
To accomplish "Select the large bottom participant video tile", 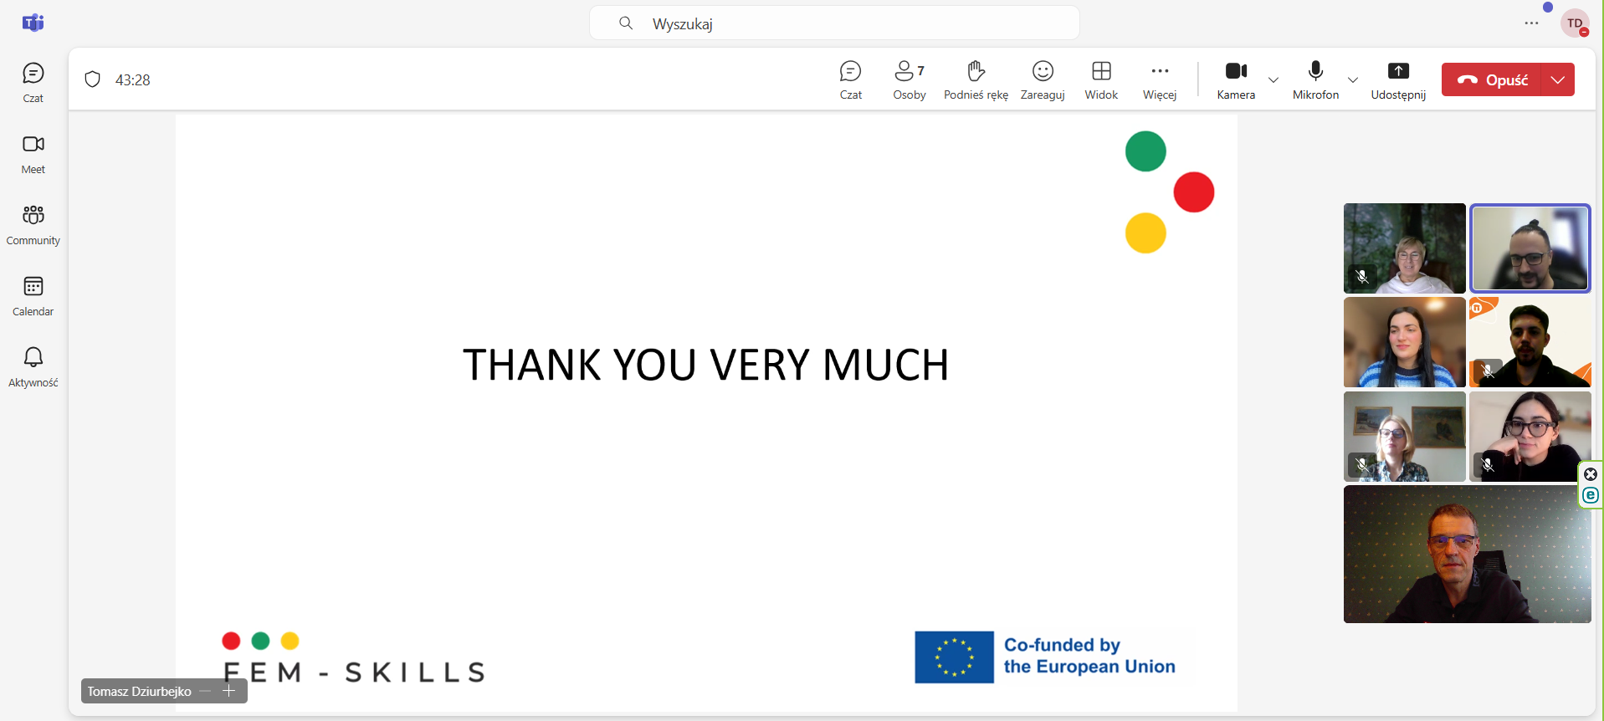I will coord(1467,555).
